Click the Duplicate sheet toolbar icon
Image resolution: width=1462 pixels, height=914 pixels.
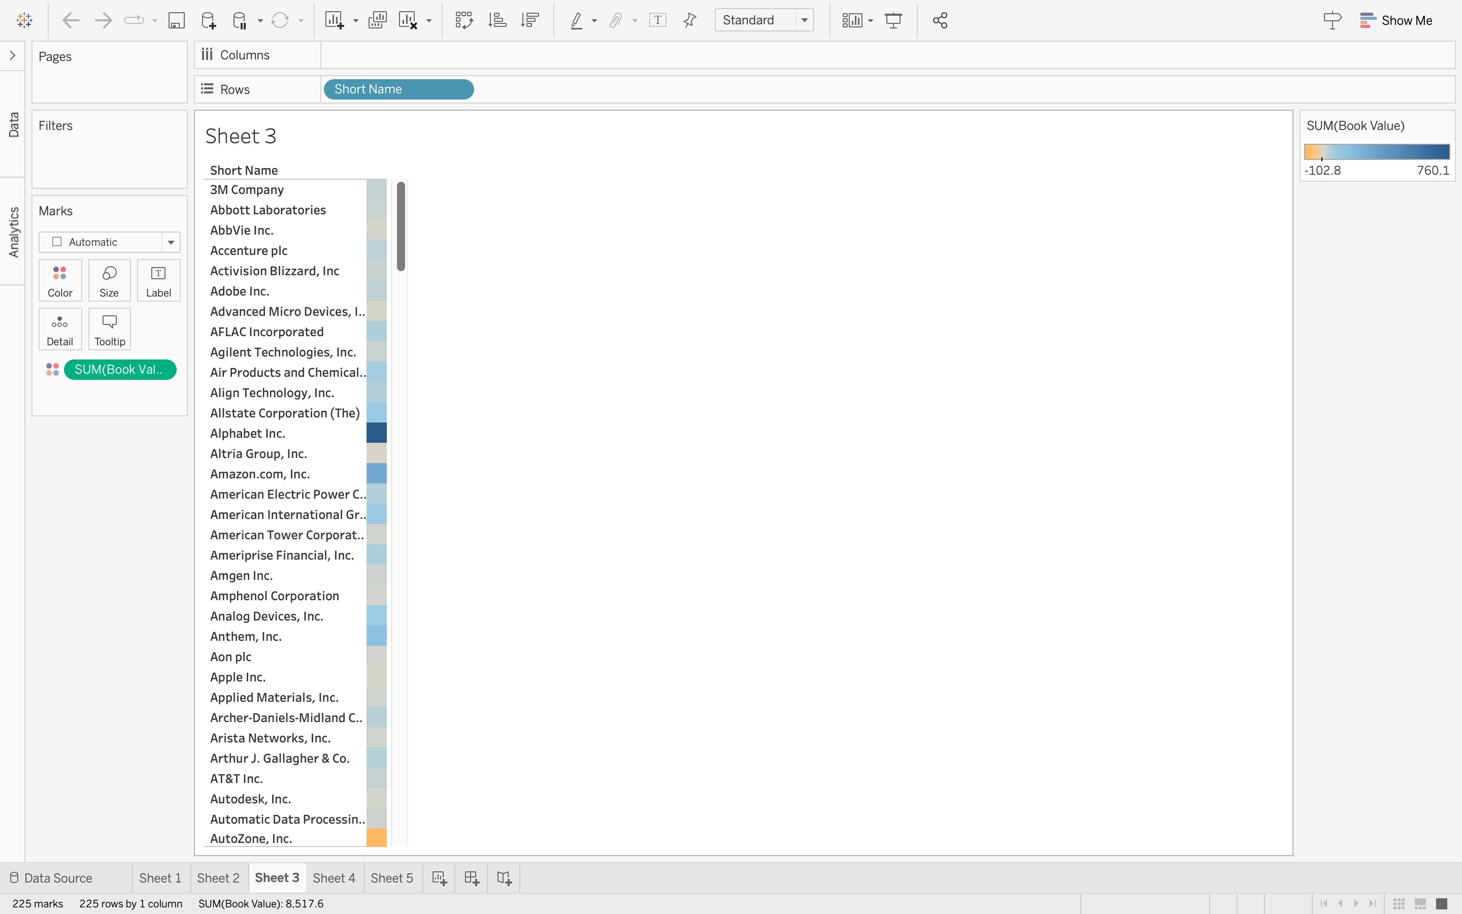(x=377, y=20)
